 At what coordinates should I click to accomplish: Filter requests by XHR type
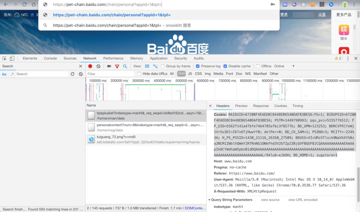pos(181,74)
